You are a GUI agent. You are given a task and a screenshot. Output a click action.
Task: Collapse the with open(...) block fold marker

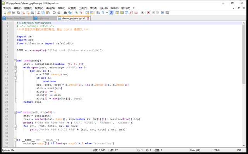(x=15, y=68)
